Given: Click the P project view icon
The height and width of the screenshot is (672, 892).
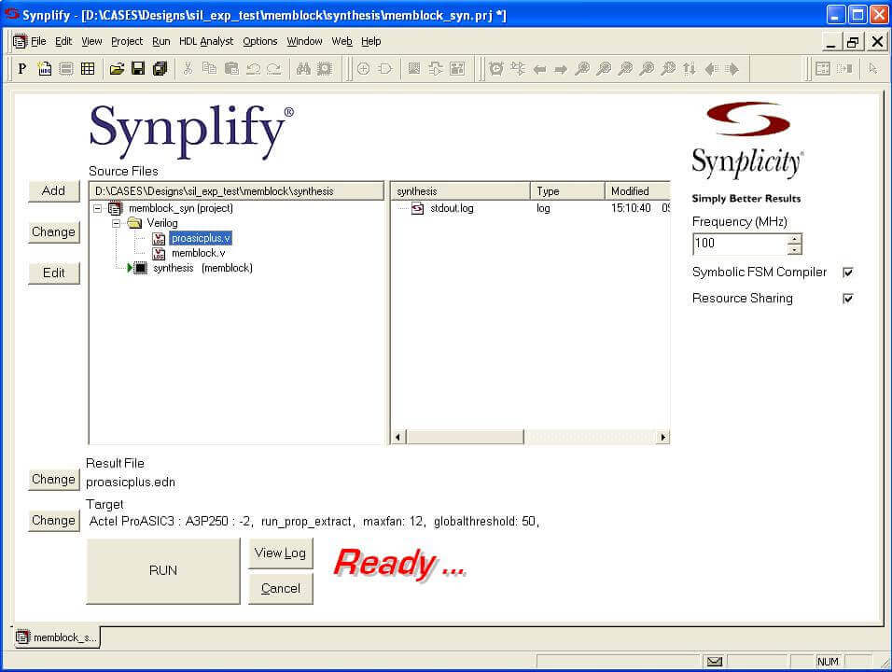Looking at the screenshot, I should [x=21, y=68].
